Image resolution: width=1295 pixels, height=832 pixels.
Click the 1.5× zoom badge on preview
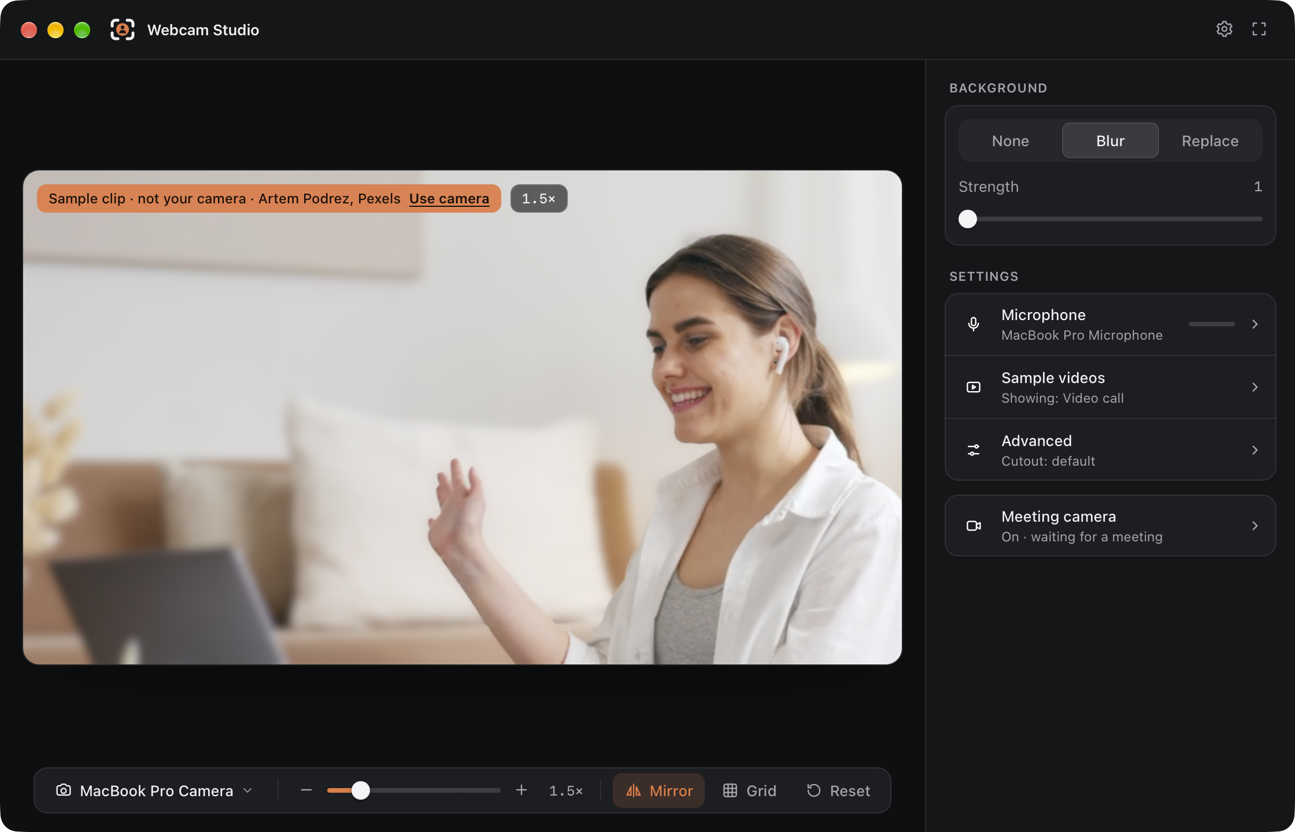coord(539,198)
